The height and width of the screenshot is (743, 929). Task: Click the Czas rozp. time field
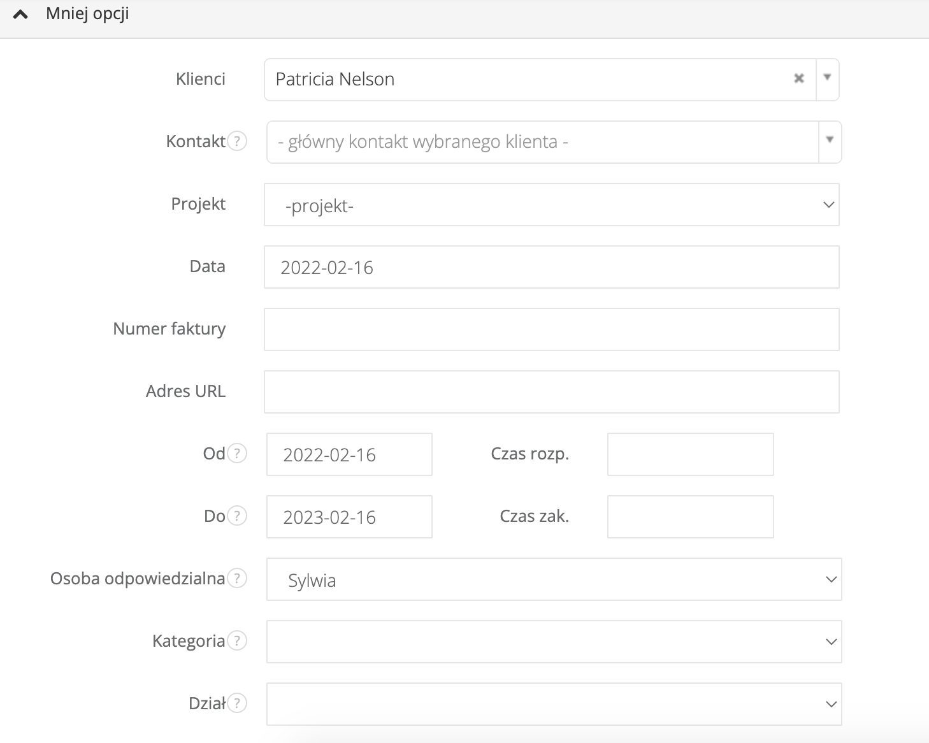(x=690, y=454)
